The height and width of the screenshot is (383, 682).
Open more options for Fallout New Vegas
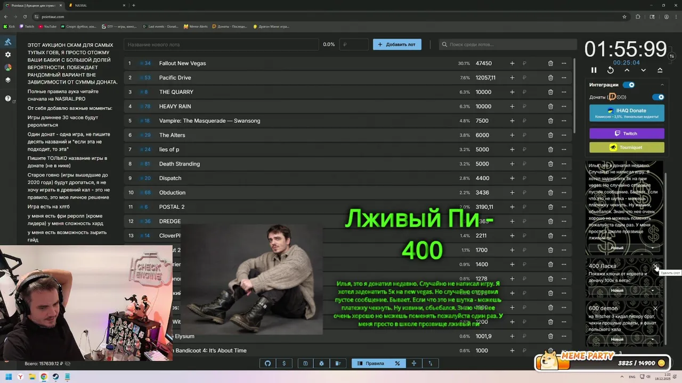[564, 63]
